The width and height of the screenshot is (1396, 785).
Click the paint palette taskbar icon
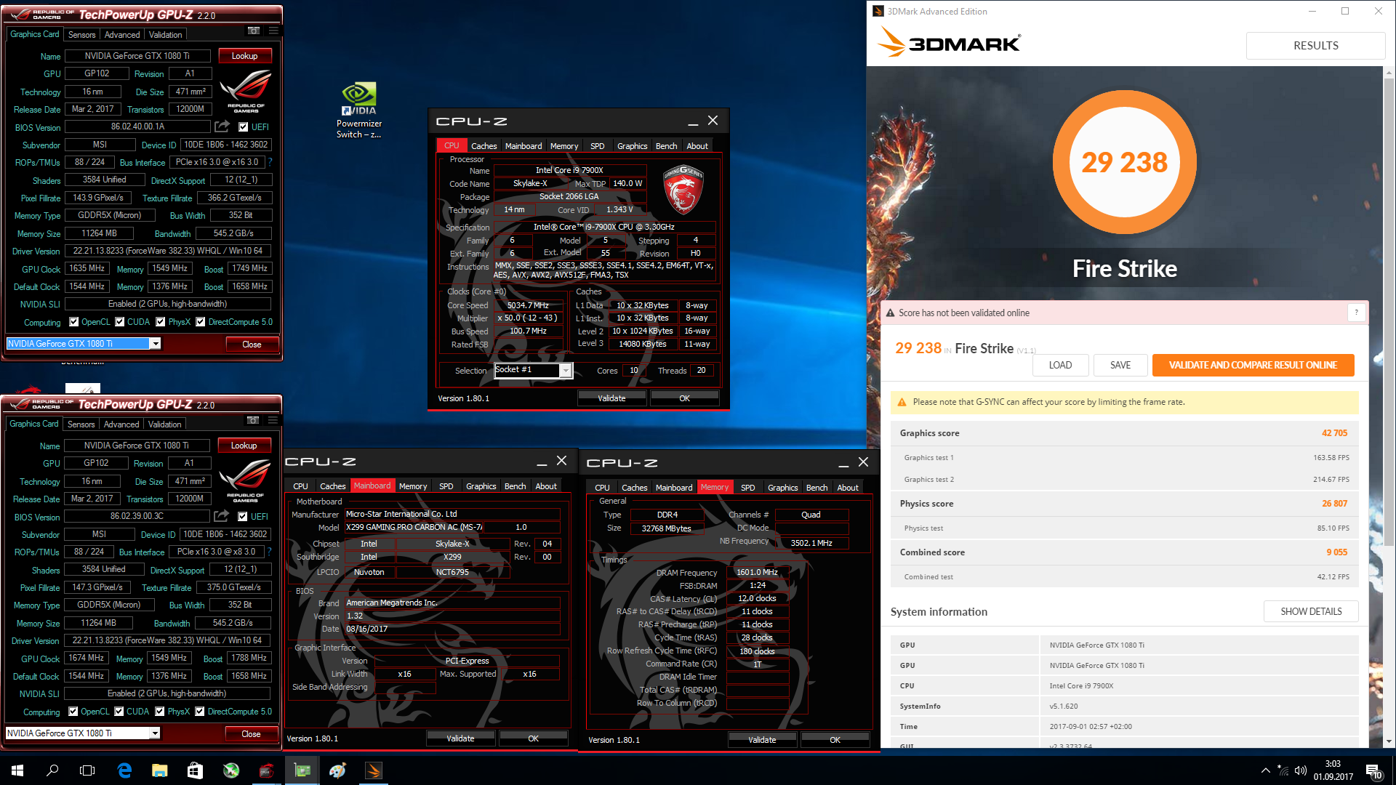pyautogui.click(x=338, y=770)
